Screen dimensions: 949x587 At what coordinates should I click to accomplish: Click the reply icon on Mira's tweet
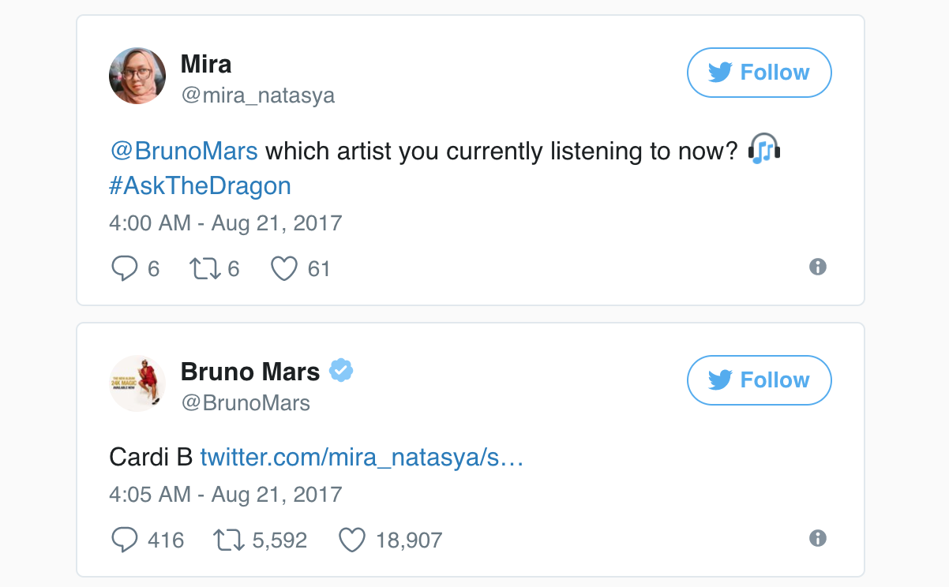125,269
